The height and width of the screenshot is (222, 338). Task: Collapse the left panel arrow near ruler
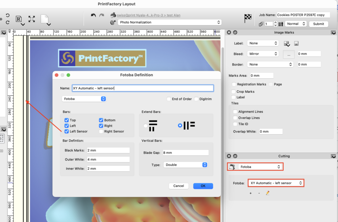point(4,33)
